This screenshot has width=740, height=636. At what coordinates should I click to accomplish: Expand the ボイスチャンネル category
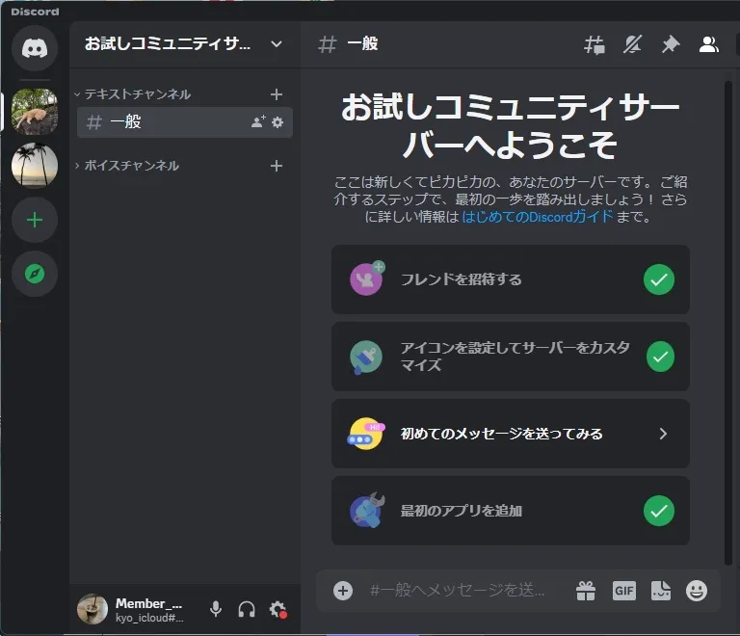127,166
